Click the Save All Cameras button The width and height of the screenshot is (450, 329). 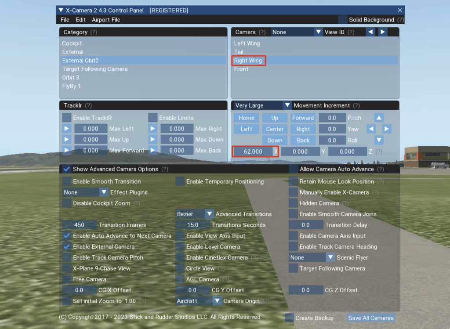tap(370, 318)
